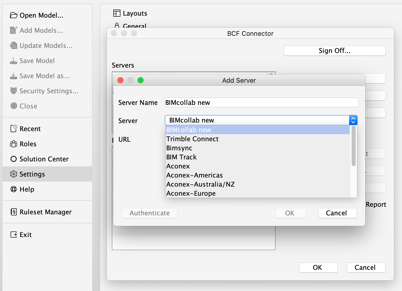Open Solution Center from the sidebar
402x291 pixels.
tap(47, 159)
